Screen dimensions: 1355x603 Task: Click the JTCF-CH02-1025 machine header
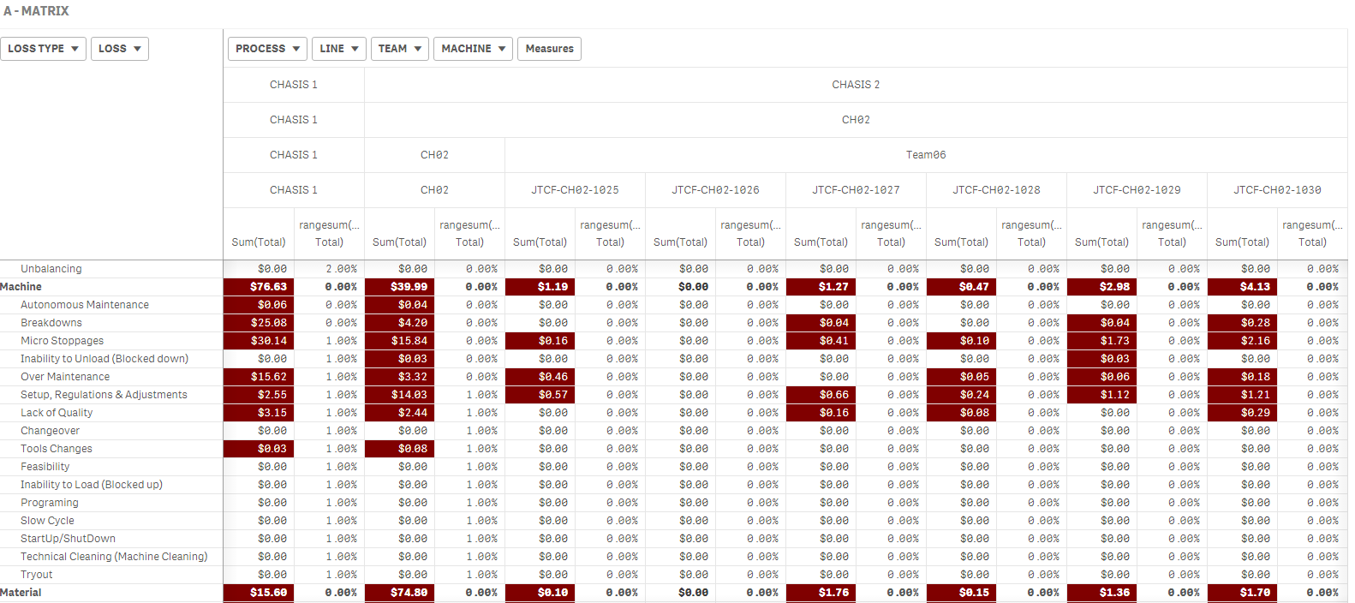pos(575,190)
